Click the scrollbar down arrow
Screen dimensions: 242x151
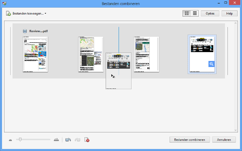(236, 130)
